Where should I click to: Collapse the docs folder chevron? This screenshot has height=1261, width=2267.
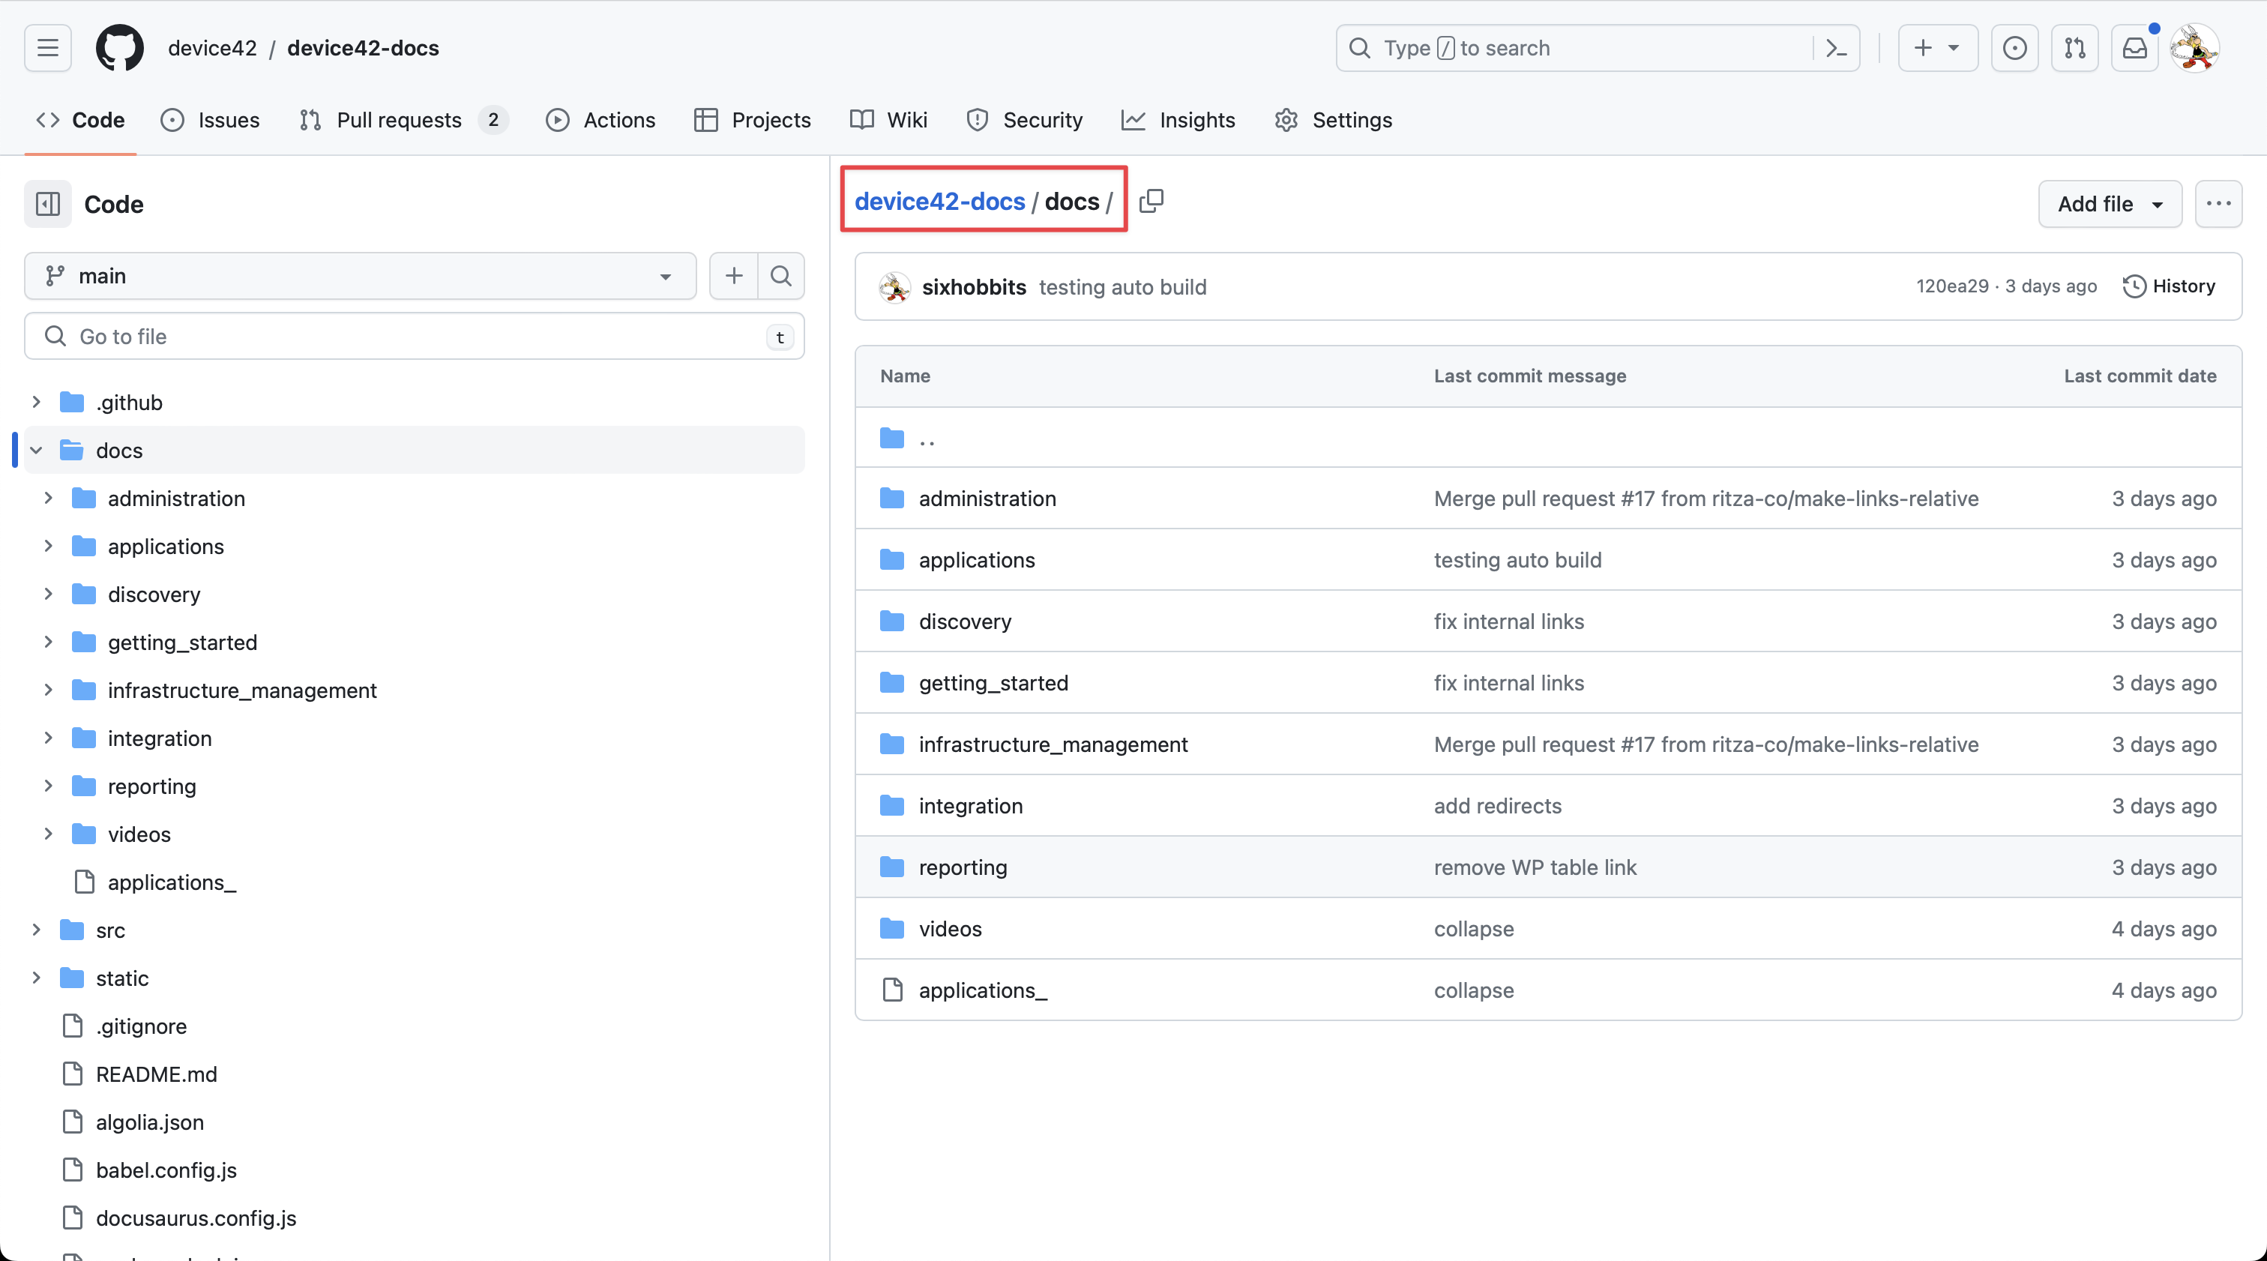coord(35,450)
